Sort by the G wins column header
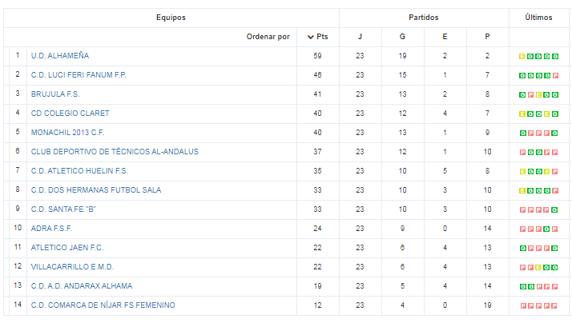Image resolution: width=572 pixels, height=323 pixels. pos(402,37)
